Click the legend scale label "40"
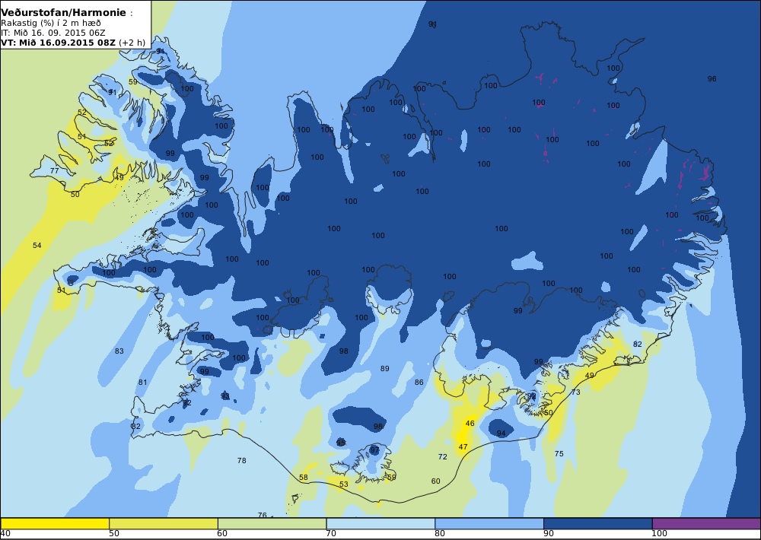This screenshot has height=540, width=761. pos(6,534)
